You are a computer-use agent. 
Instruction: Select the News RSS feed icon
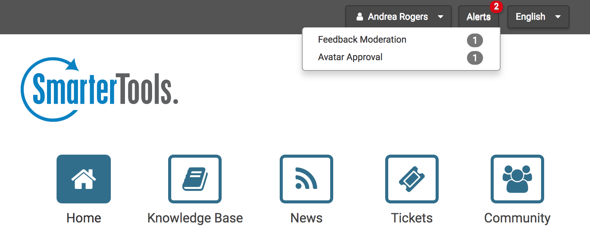pyautogui.click(x=306, y=179)
